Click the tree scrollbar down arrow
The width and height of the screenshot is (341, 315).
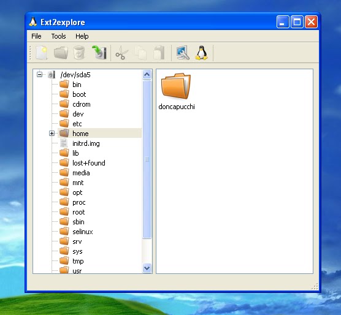click(147, 268)
